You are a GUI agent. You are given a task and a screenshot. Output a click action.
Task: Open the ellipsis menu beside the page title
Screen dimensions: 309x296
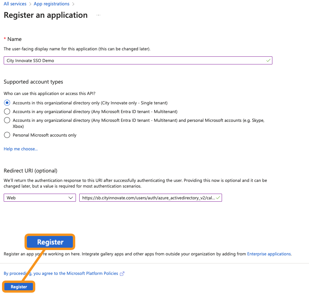[98, 15]
